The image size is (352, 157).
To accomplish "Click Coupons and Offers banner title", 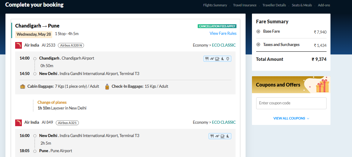I will pyautogui.click(x=278, y=85).
